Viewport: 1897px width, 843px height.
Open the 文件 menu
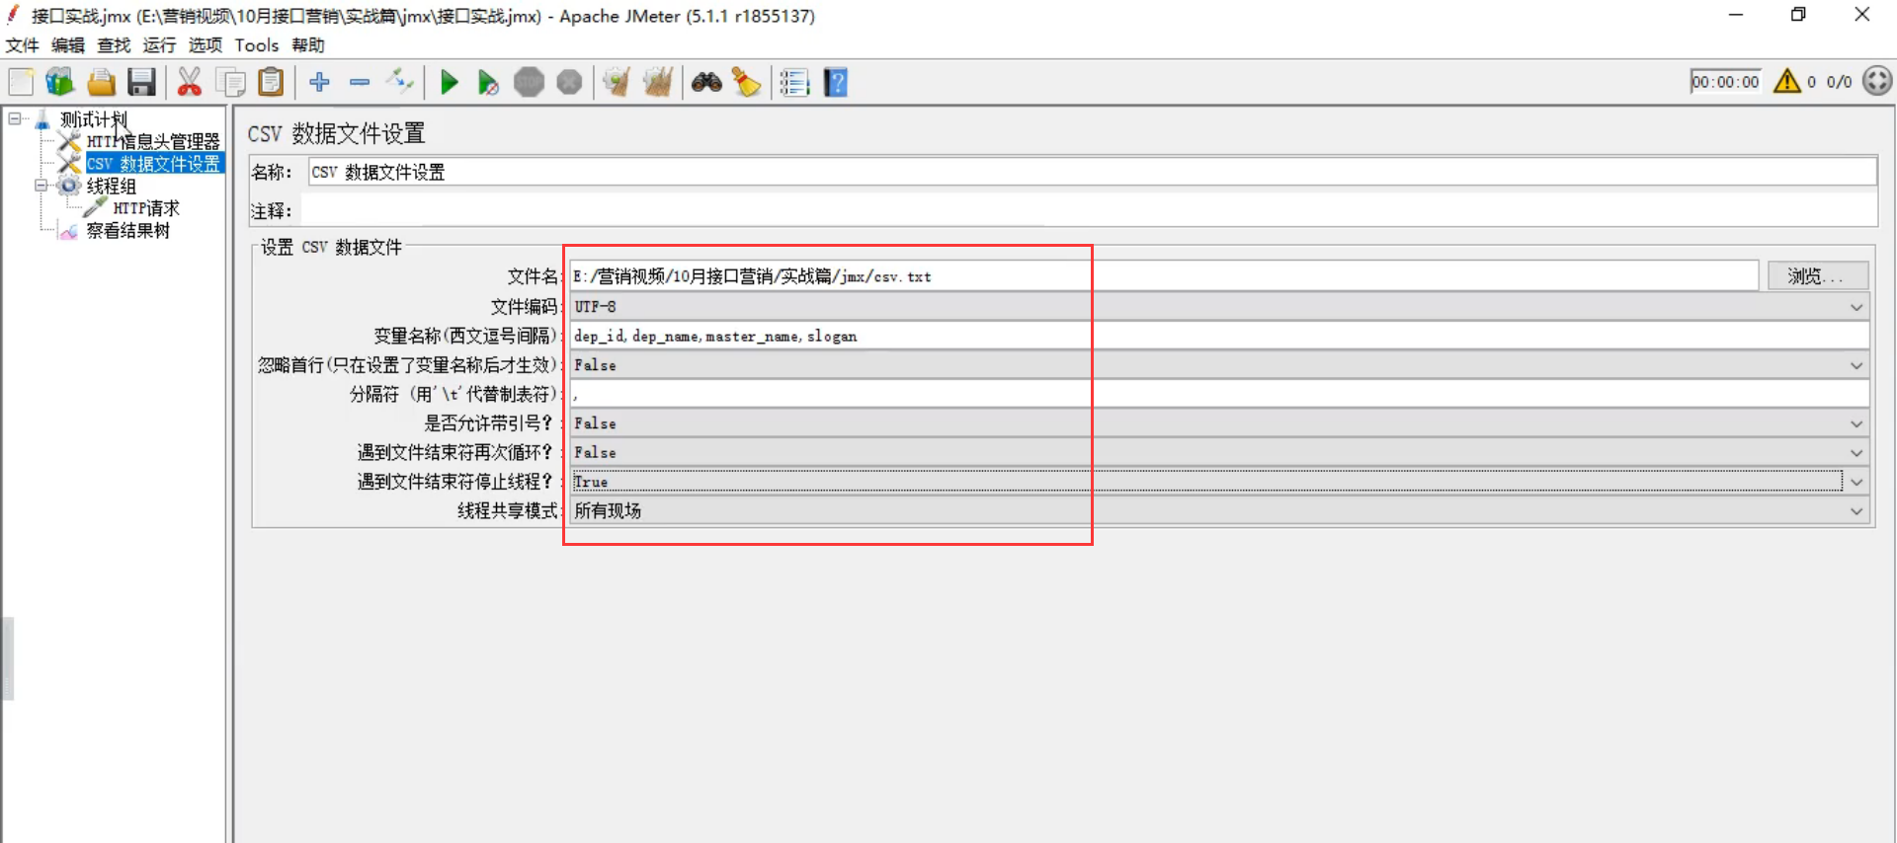click(x=22, y=45)
